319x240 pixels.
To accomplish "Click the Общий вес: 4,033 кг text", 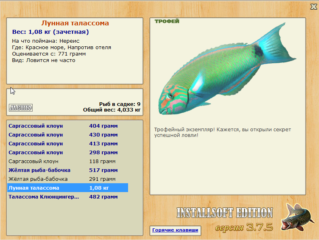I will (112, 110).
